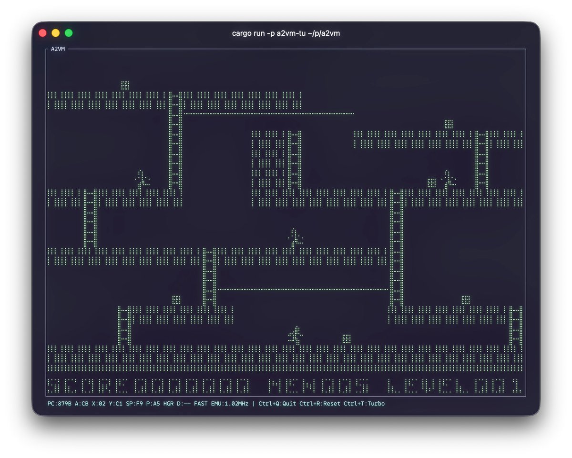Click the tall ladder from the top-left platform

coord(176,141)
